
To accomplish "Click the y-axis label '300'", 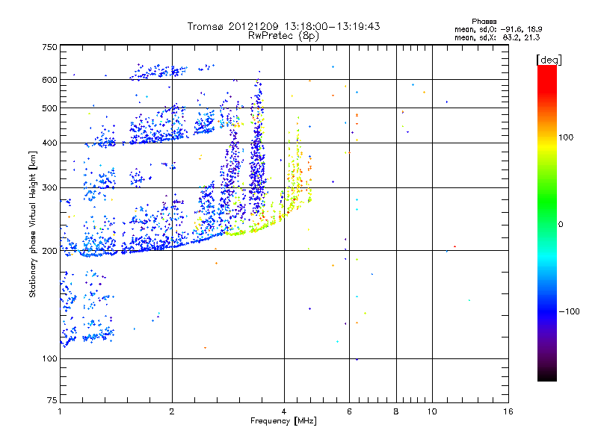I will 49,188.
